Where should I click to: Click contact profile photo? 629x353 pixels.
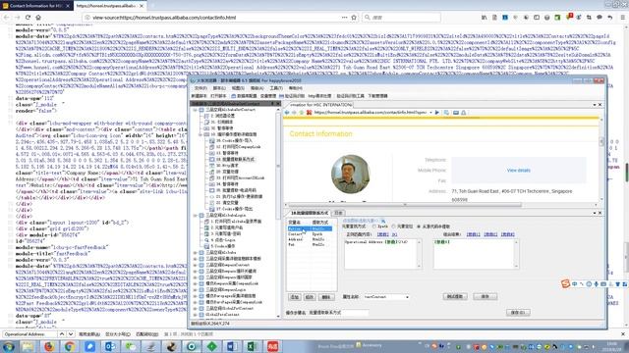coord(351,175)
